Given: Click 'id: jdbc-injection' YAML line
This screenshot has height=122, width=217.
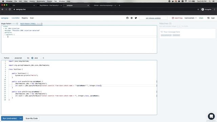Looking at the screenshot, I should coord(12,28).
